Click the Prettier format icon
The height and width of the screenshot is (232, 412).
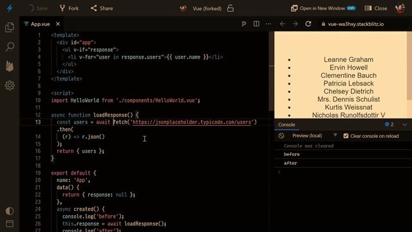coord(244,24)
